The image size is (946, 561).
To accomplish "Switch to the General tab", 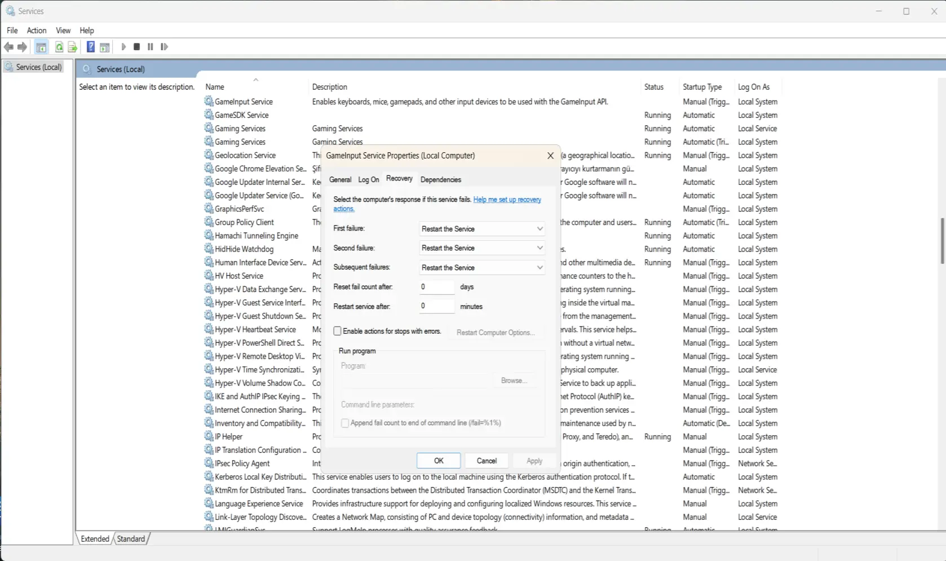I will (340, 179).
